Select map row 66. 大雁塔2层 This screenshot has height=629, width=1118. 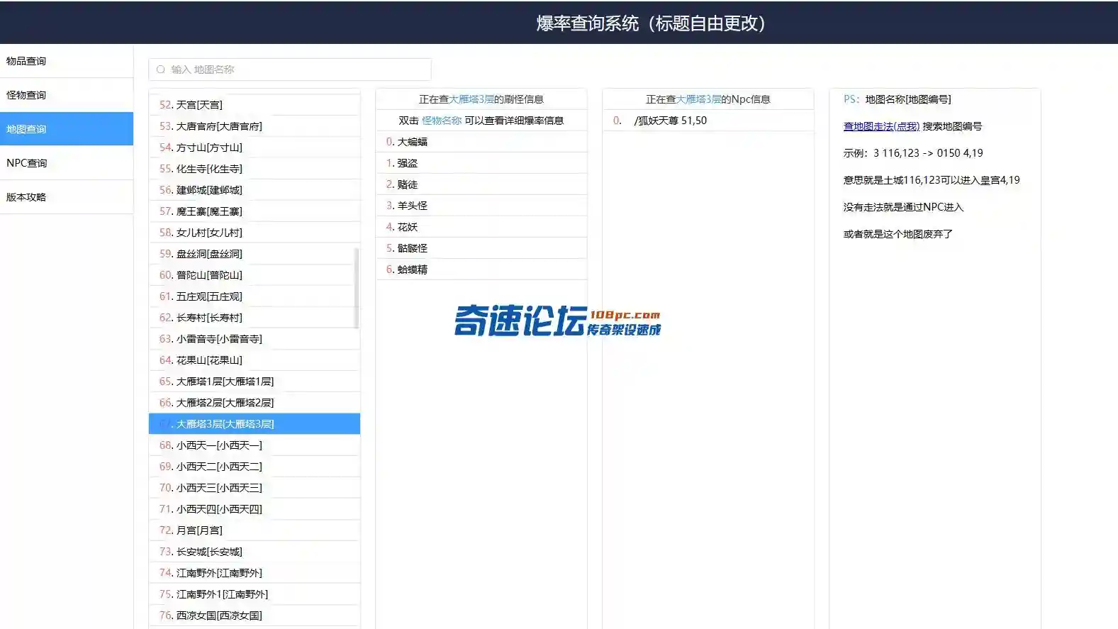(255, 403)
